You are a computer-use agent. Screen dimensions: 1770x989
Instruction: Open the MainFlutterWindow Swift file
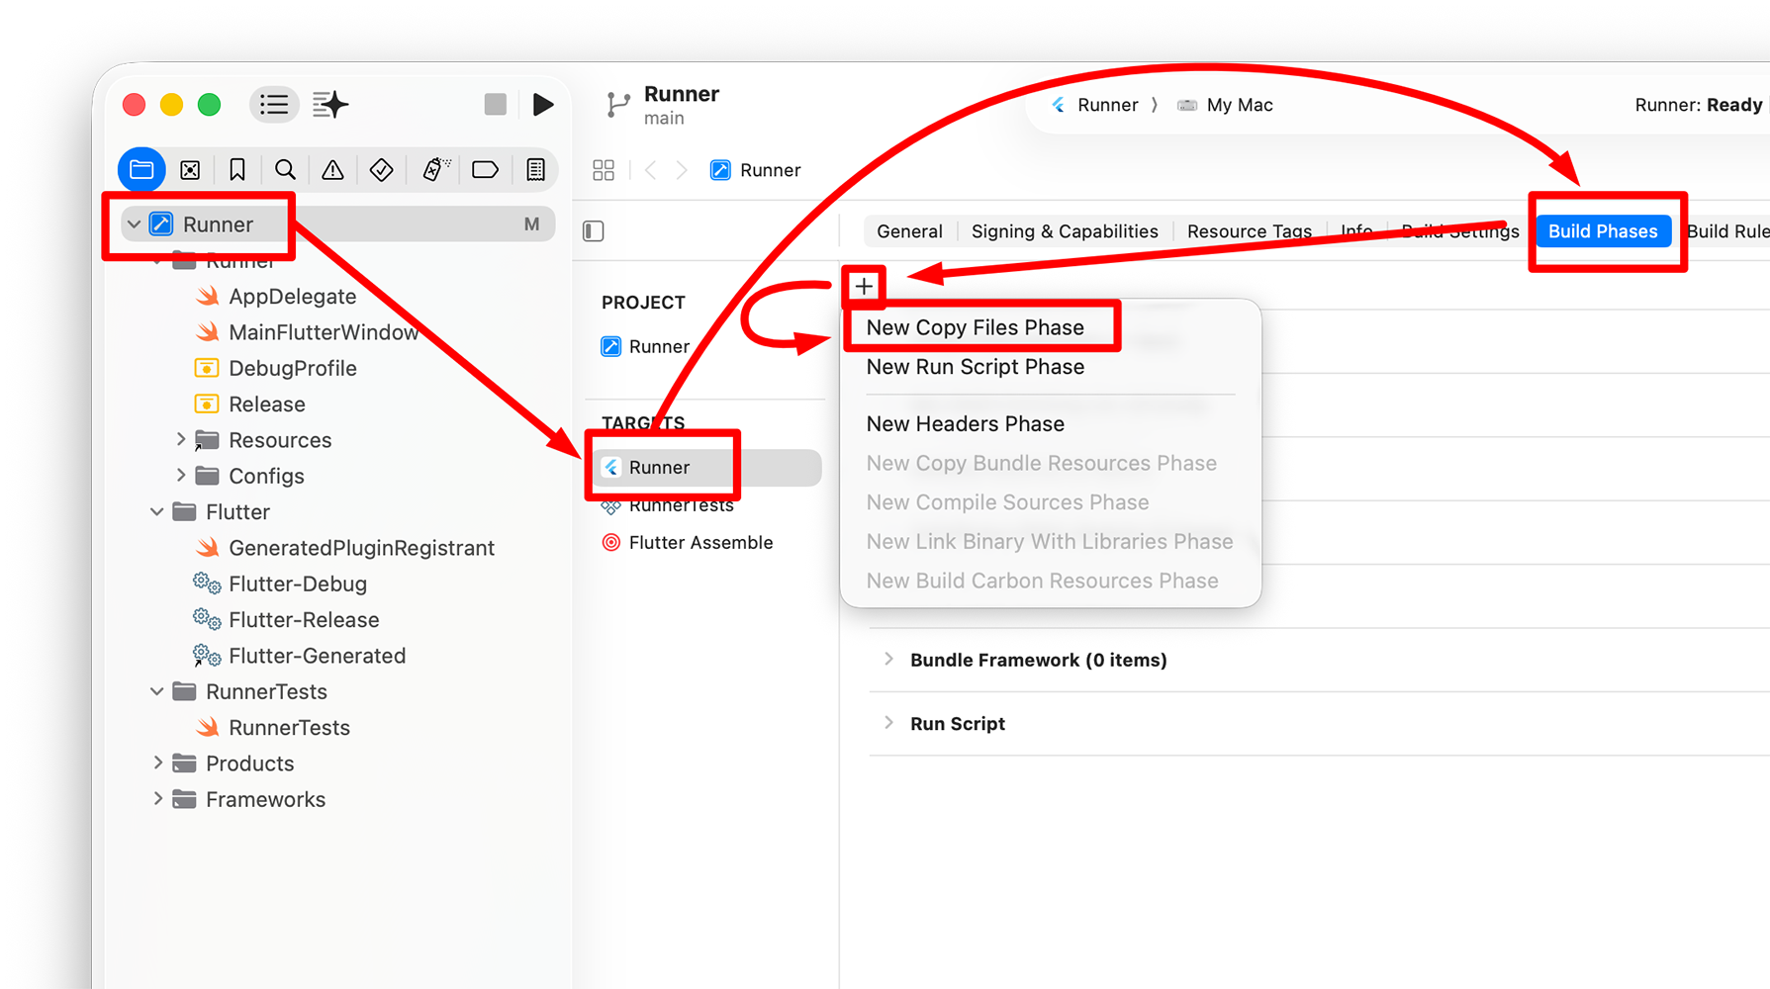[x=307, y=332]
